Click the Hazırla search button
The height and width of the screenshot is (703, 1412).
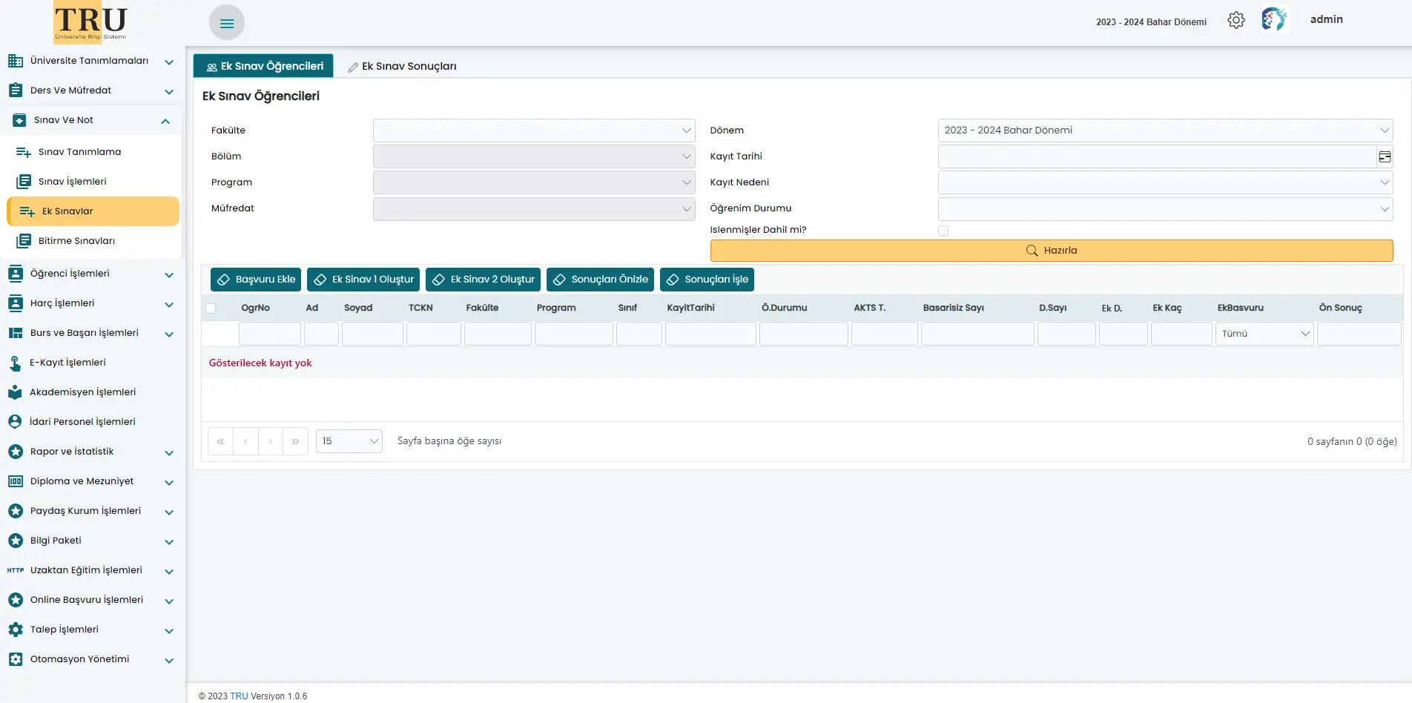[1051, 251]
